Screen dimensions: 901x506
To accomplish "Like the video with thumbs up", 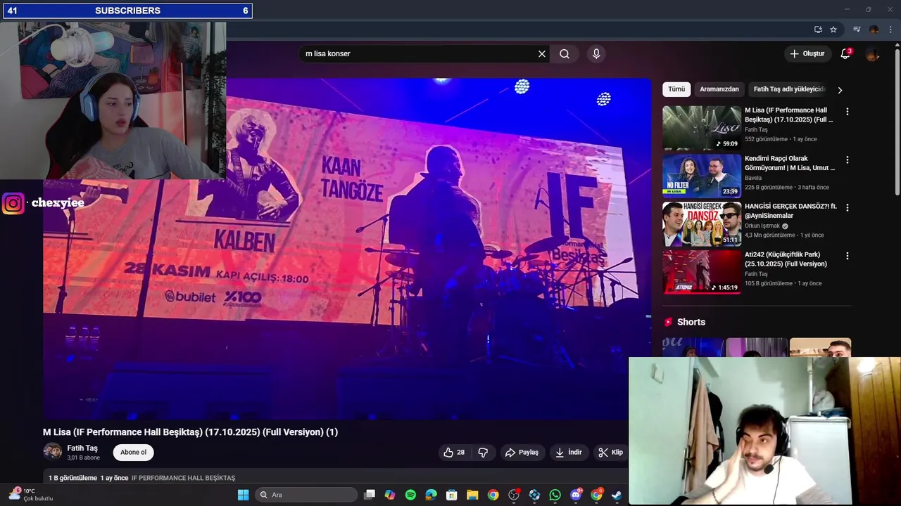I will [454, 453].
